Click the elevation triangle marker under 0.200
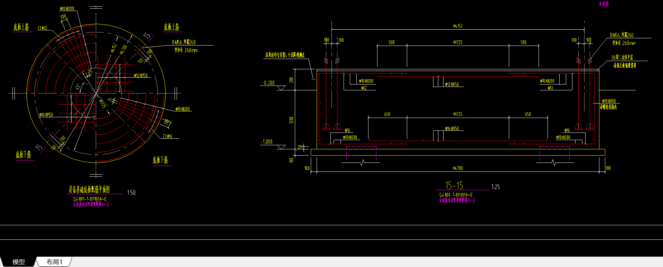 [281, 88]
